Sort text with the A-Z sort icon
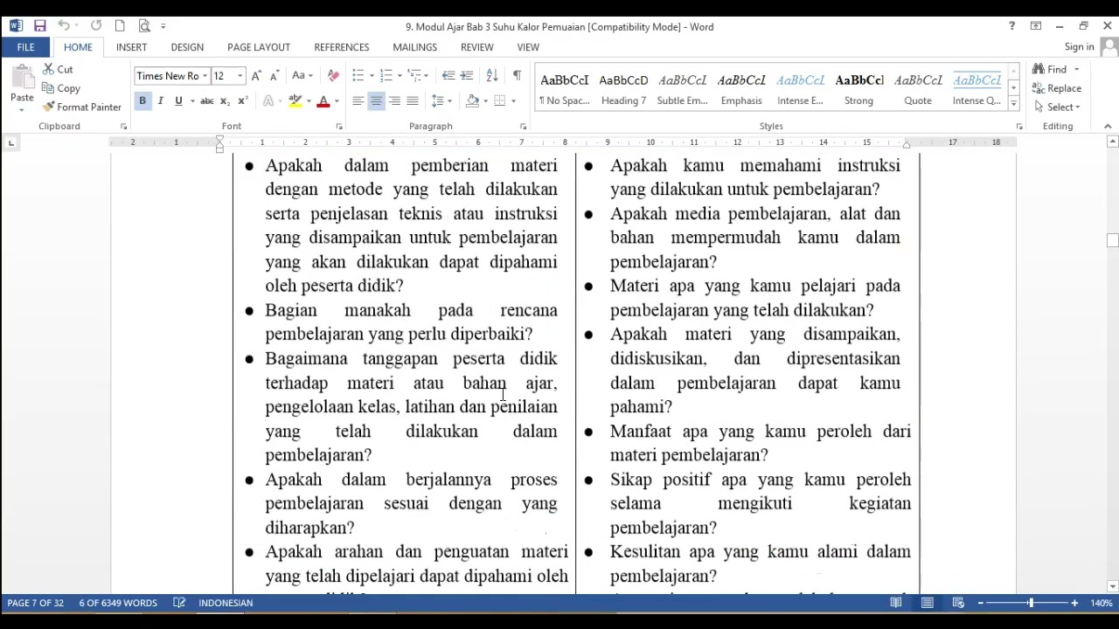The width and height of the screenshot is (1119, 629). tap(492, 76)
